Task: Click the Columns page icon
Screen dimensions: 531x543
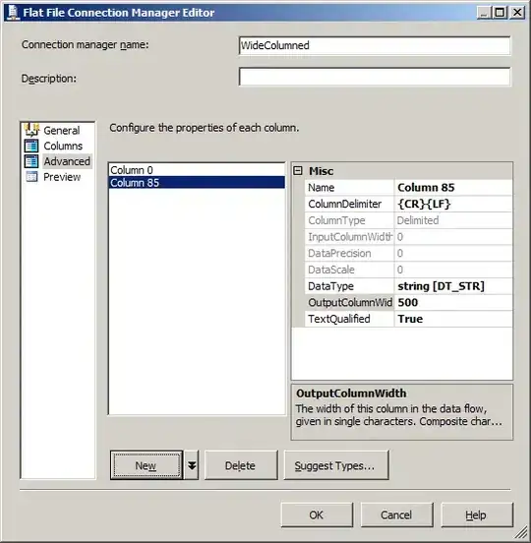Action: [31, 146]
